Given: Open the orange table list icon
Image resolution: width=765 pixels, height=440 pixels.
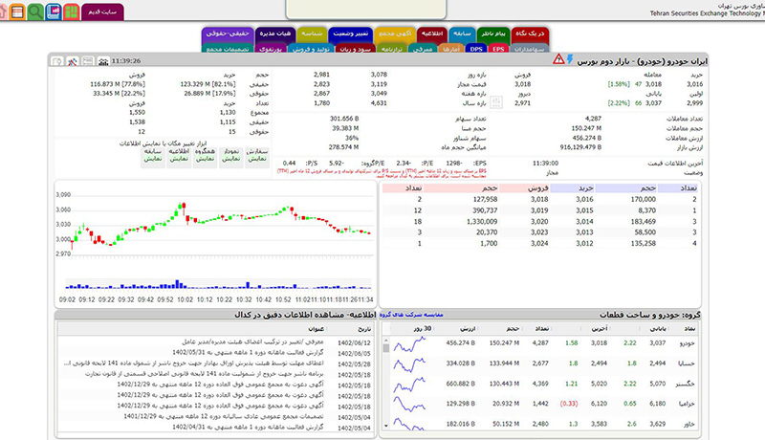Looking at the screenshot, I should (16, 11).
